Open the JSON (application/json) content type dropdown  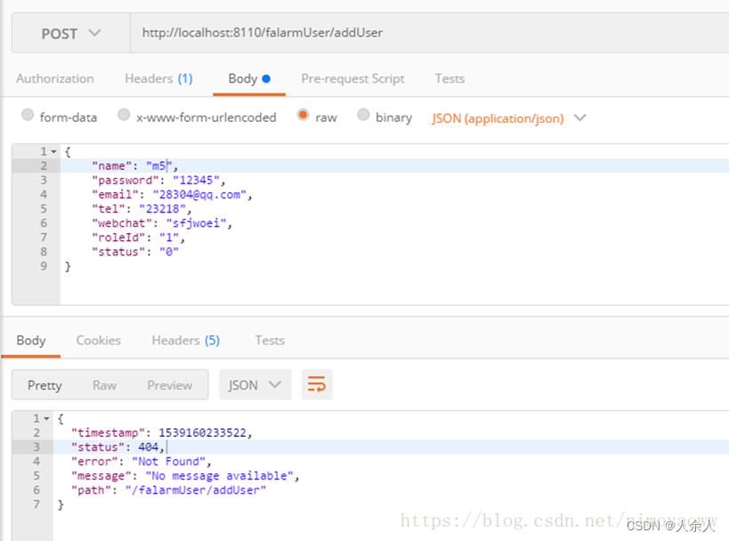[508, 118]
